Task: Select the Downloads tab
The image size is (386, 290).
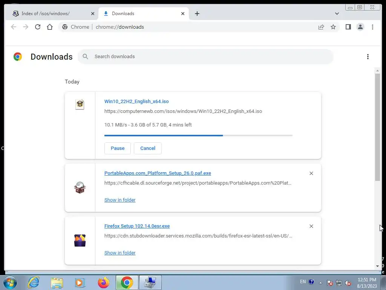Action: click(144, 14)
